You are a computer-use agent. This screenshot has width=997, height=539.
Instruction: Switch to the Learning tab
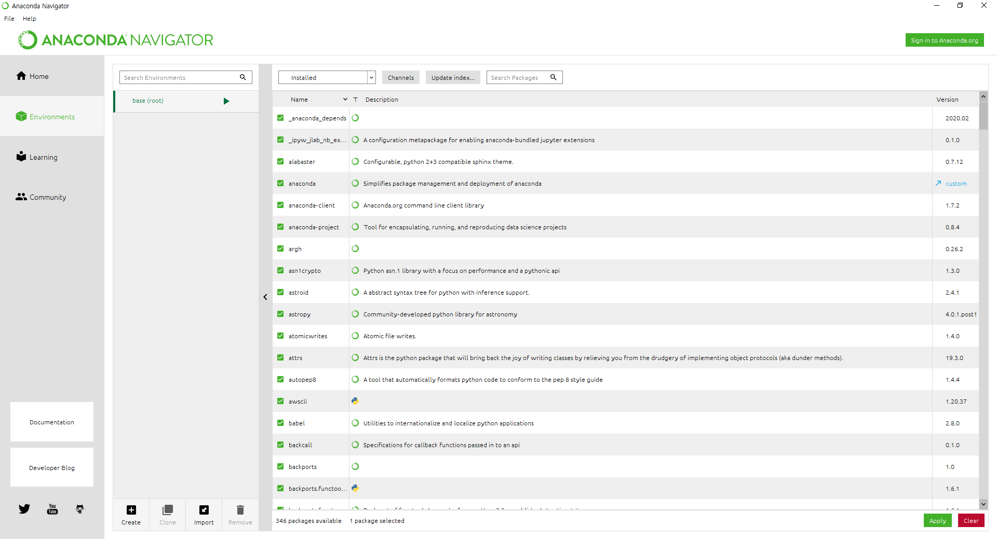tap(52, 157)
